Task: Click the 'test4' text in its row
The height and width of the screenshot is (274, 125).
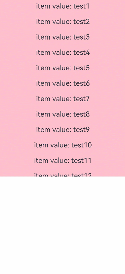Action: tap(82, 53)
